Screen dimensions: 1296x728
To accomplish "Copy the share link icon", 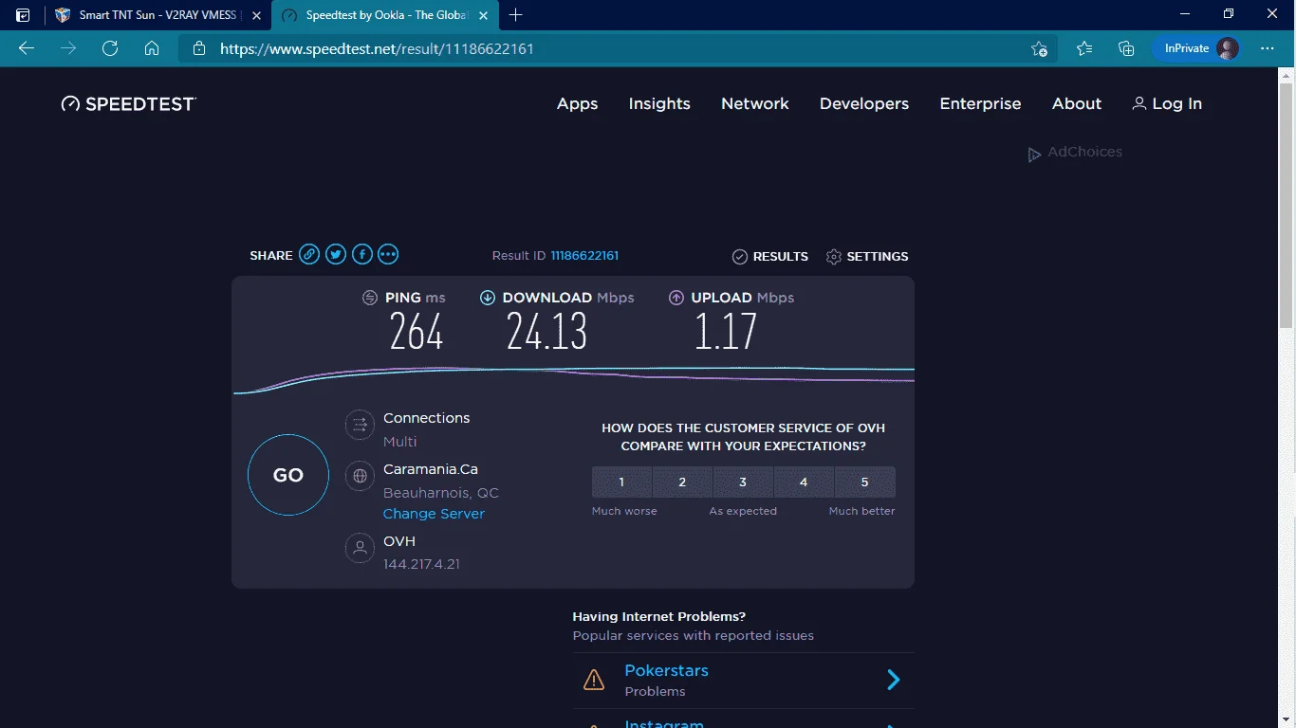I will (309, 254).
